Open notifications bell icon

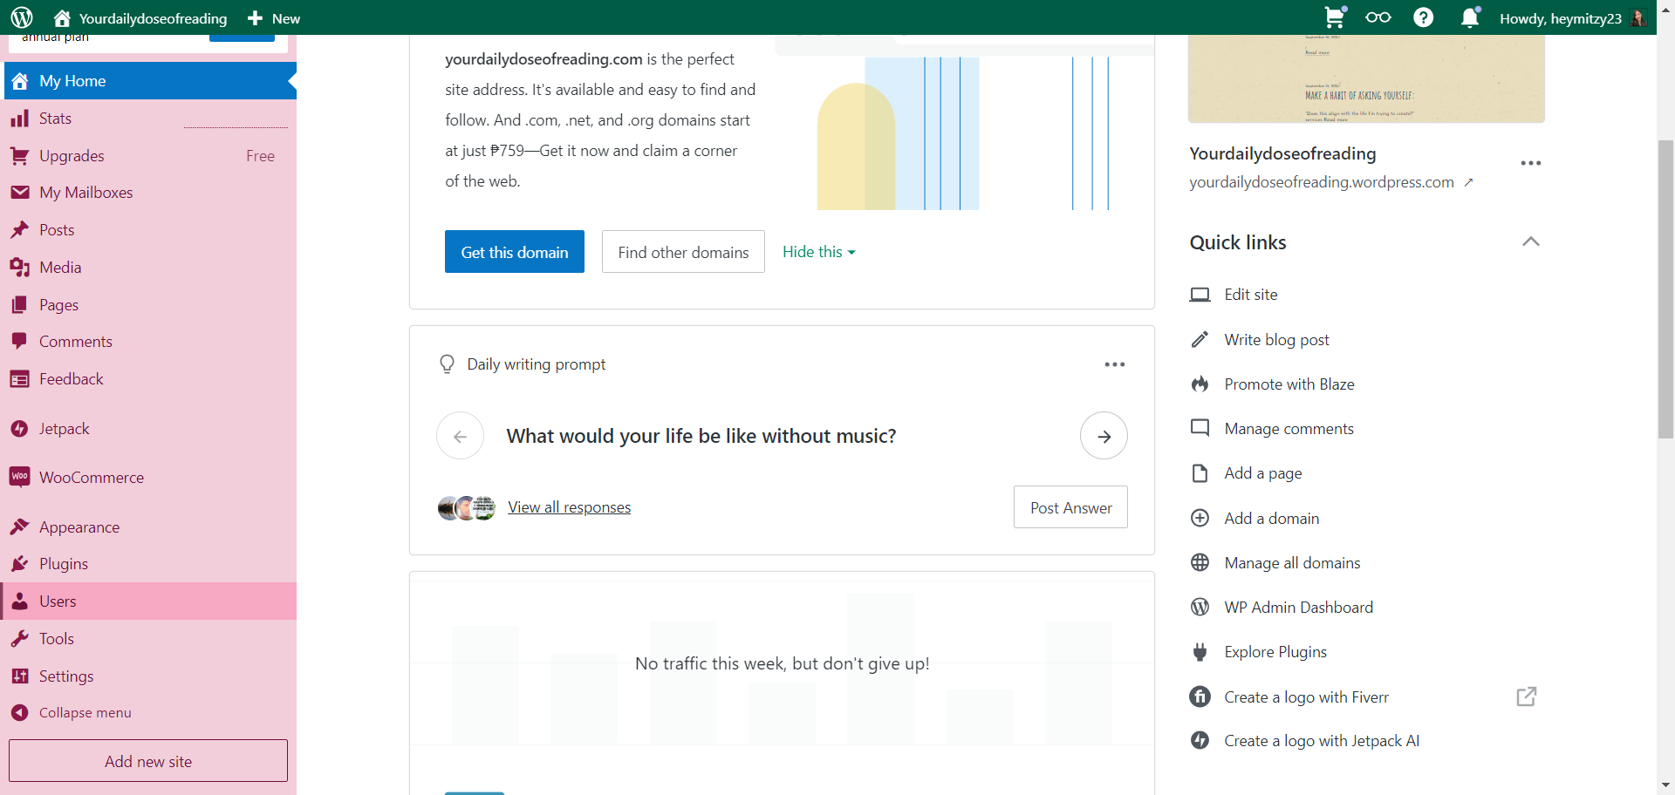pos(1470,17)
